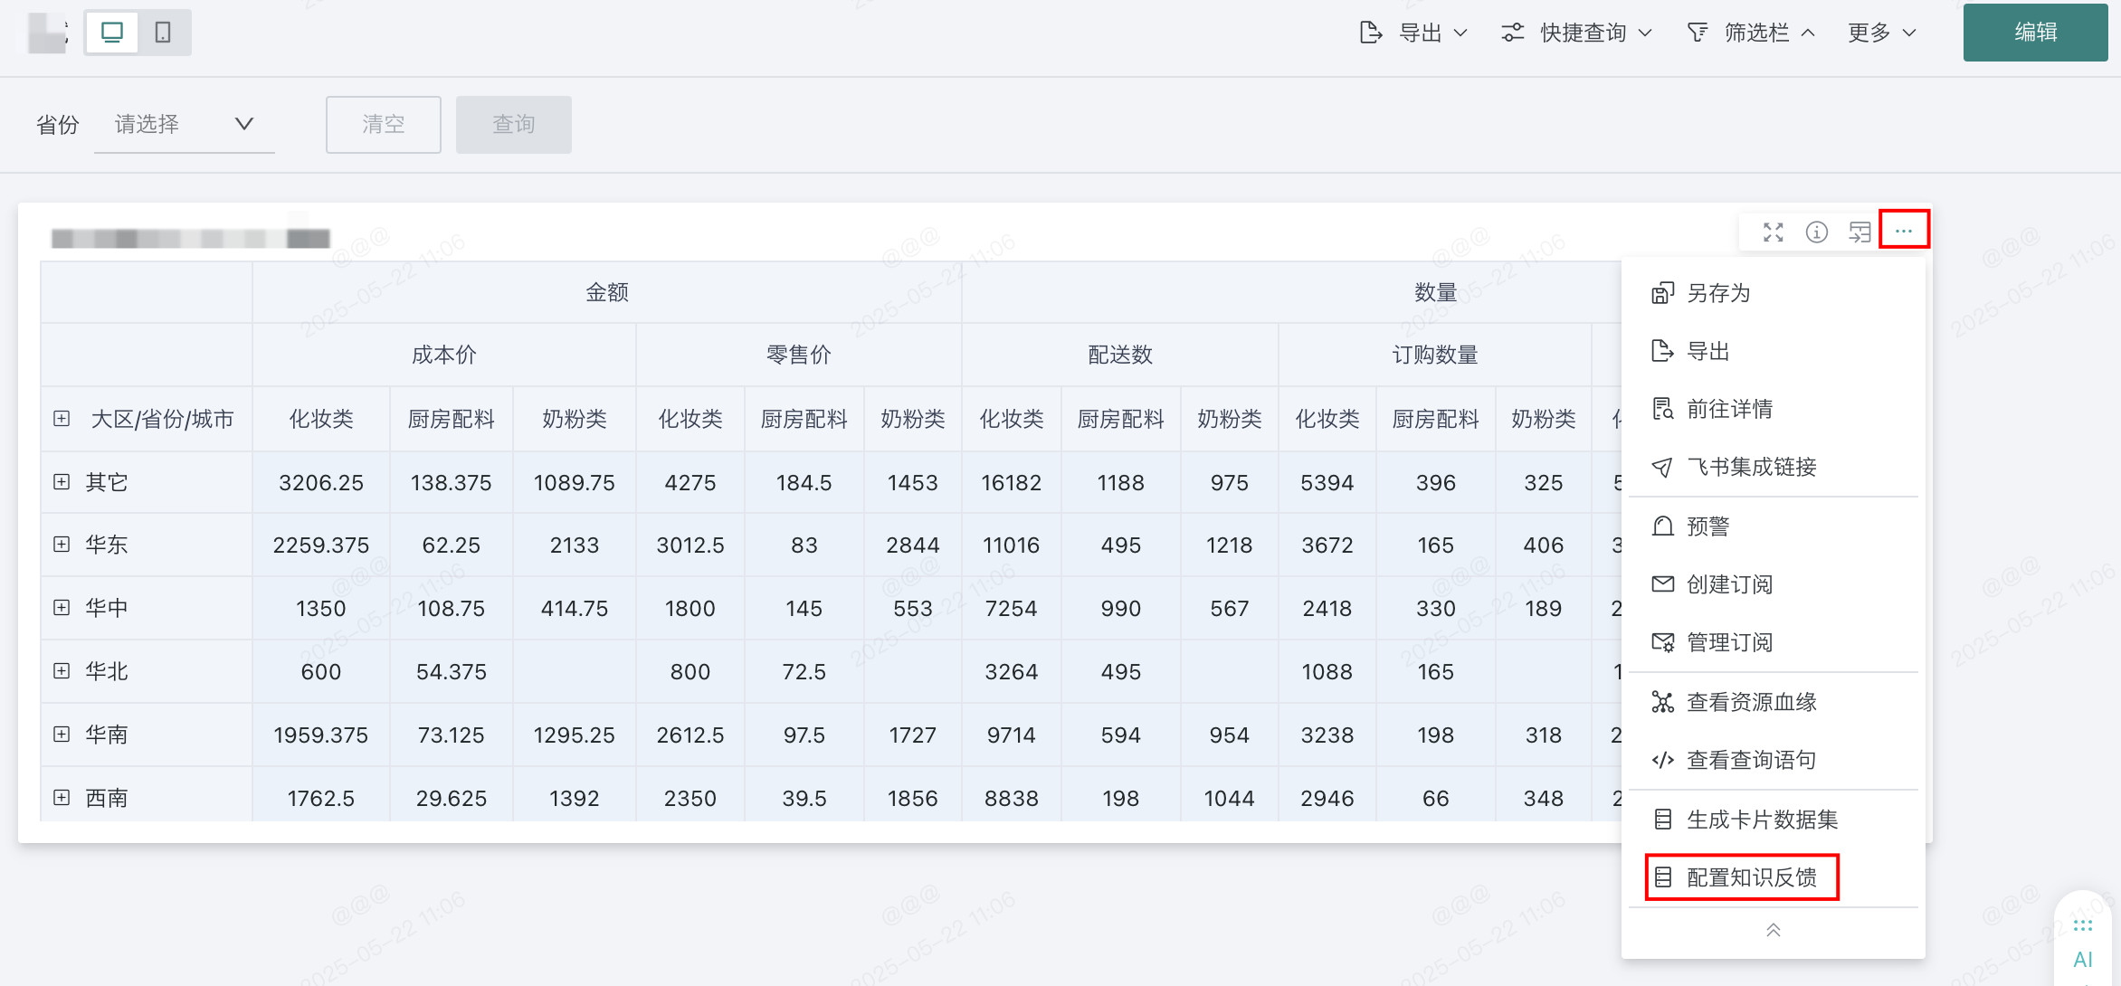Click the cell with value 29.625
The height and width of the screenshot is (986, 2121).
pos(452,798)
